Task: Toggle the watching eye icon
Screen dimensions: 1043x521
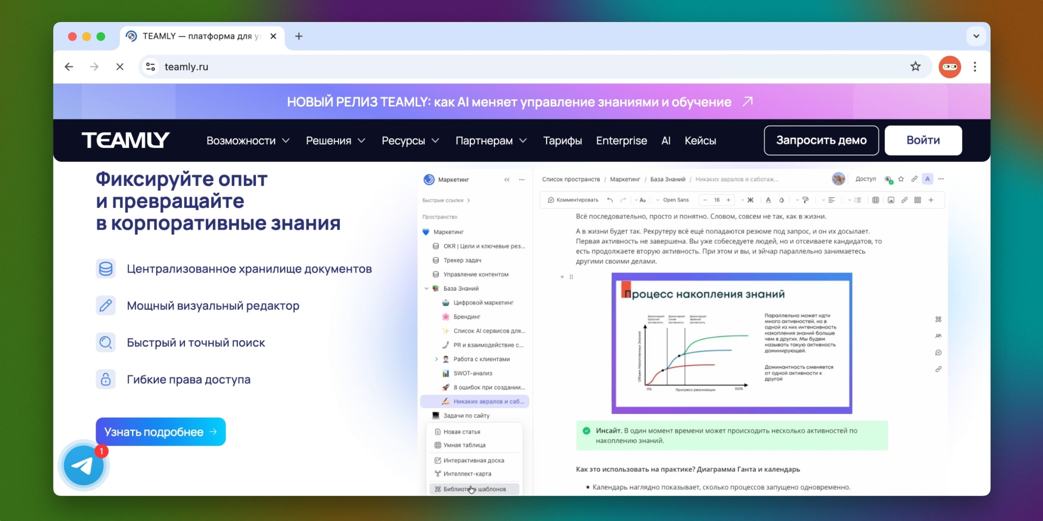Action: [888, 179]
